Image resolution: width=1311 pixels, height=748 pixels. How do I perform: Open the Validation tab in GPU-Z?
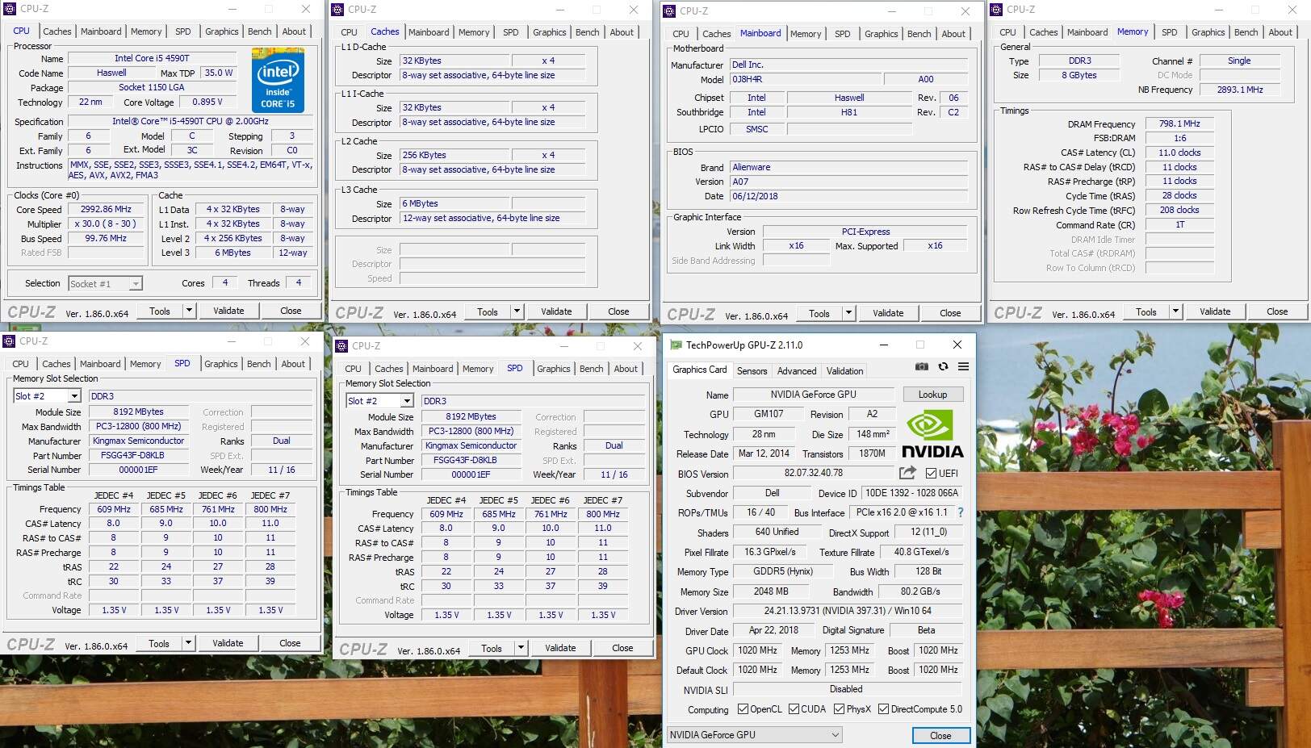[x=844, y=371]
